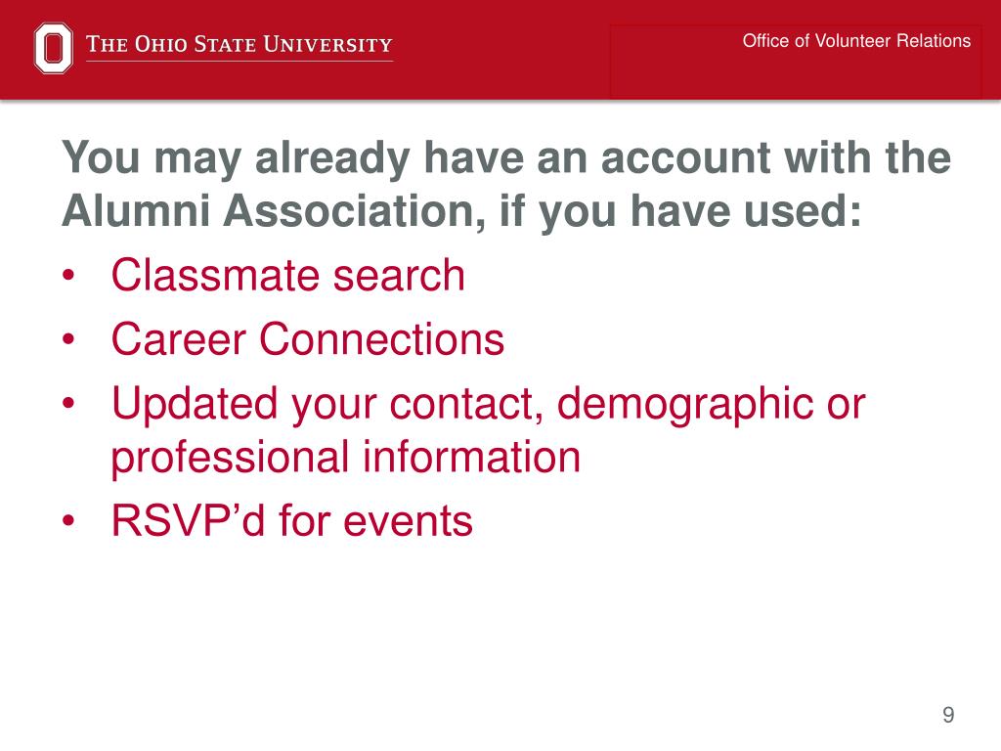Select the Classmate search item
The width and height of the screenshot is (1001, 751).
[x=288, y=275]
